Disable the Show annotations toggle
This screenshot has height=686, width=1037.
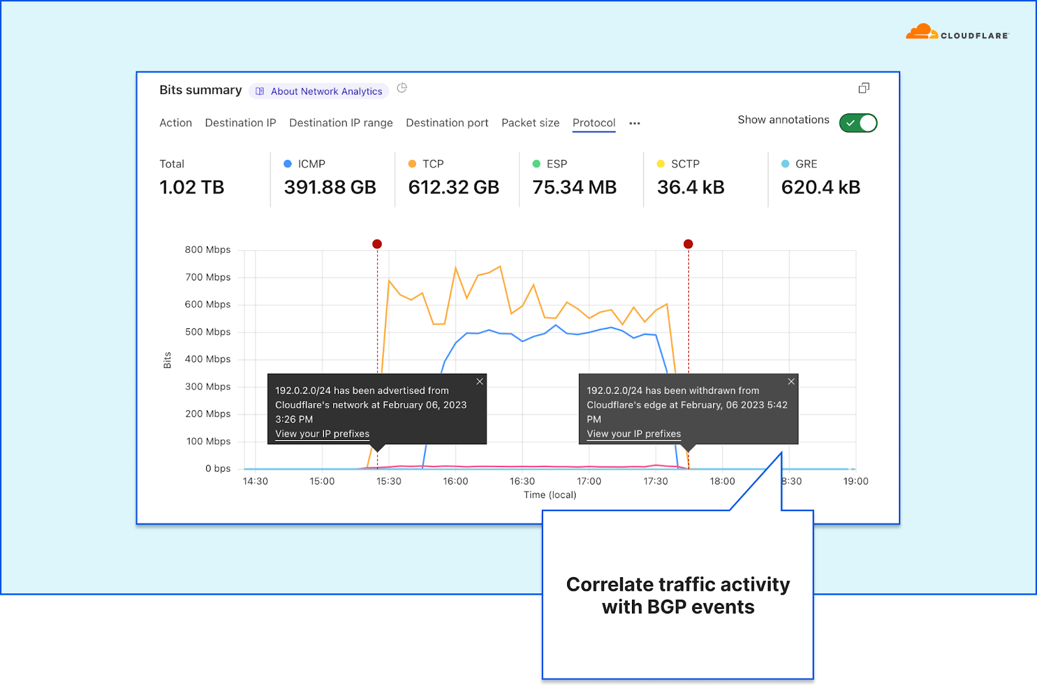(857, 122)
